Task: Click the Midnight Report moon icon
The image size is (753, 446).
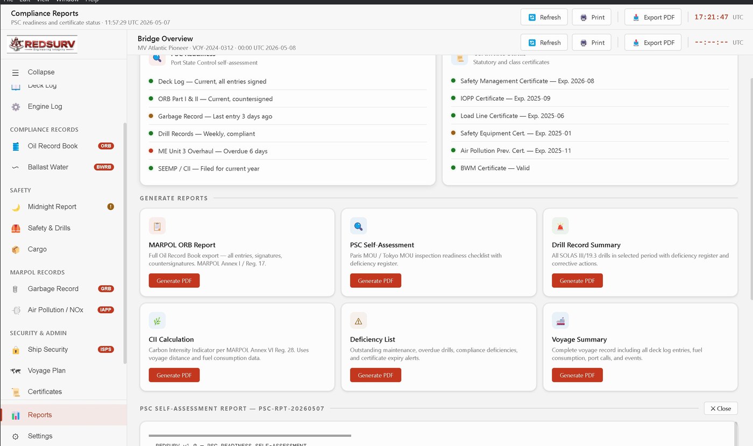Action: pos(16,207)
